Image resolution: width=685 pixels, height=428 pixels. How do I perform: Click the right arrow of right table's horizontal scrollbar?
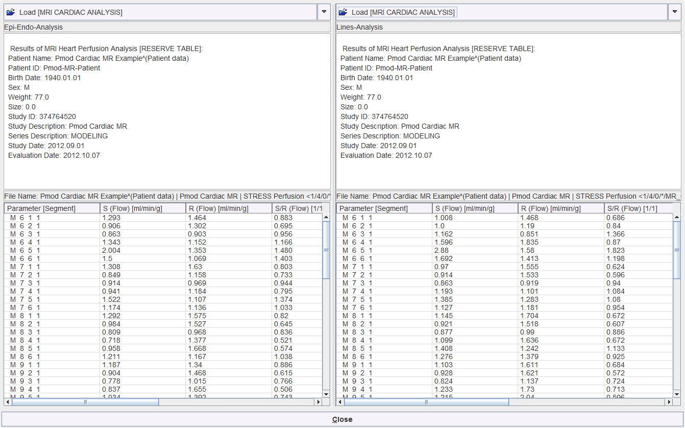pos(669,402)
